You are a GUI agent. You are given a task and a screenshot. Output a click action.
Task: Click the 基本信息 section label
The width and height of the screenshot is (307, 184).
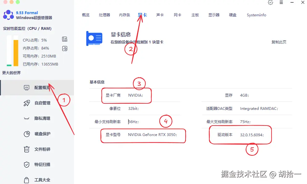(x=97, y=82)
